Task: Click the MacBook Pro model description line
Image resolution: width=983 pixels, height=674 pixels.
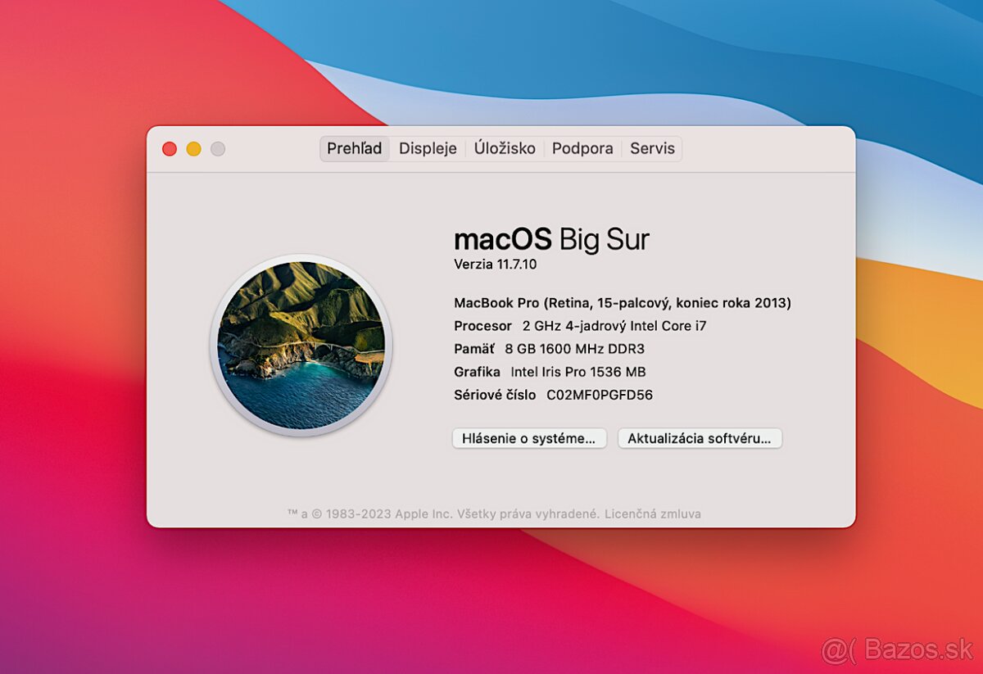Action: coord(623,302)
